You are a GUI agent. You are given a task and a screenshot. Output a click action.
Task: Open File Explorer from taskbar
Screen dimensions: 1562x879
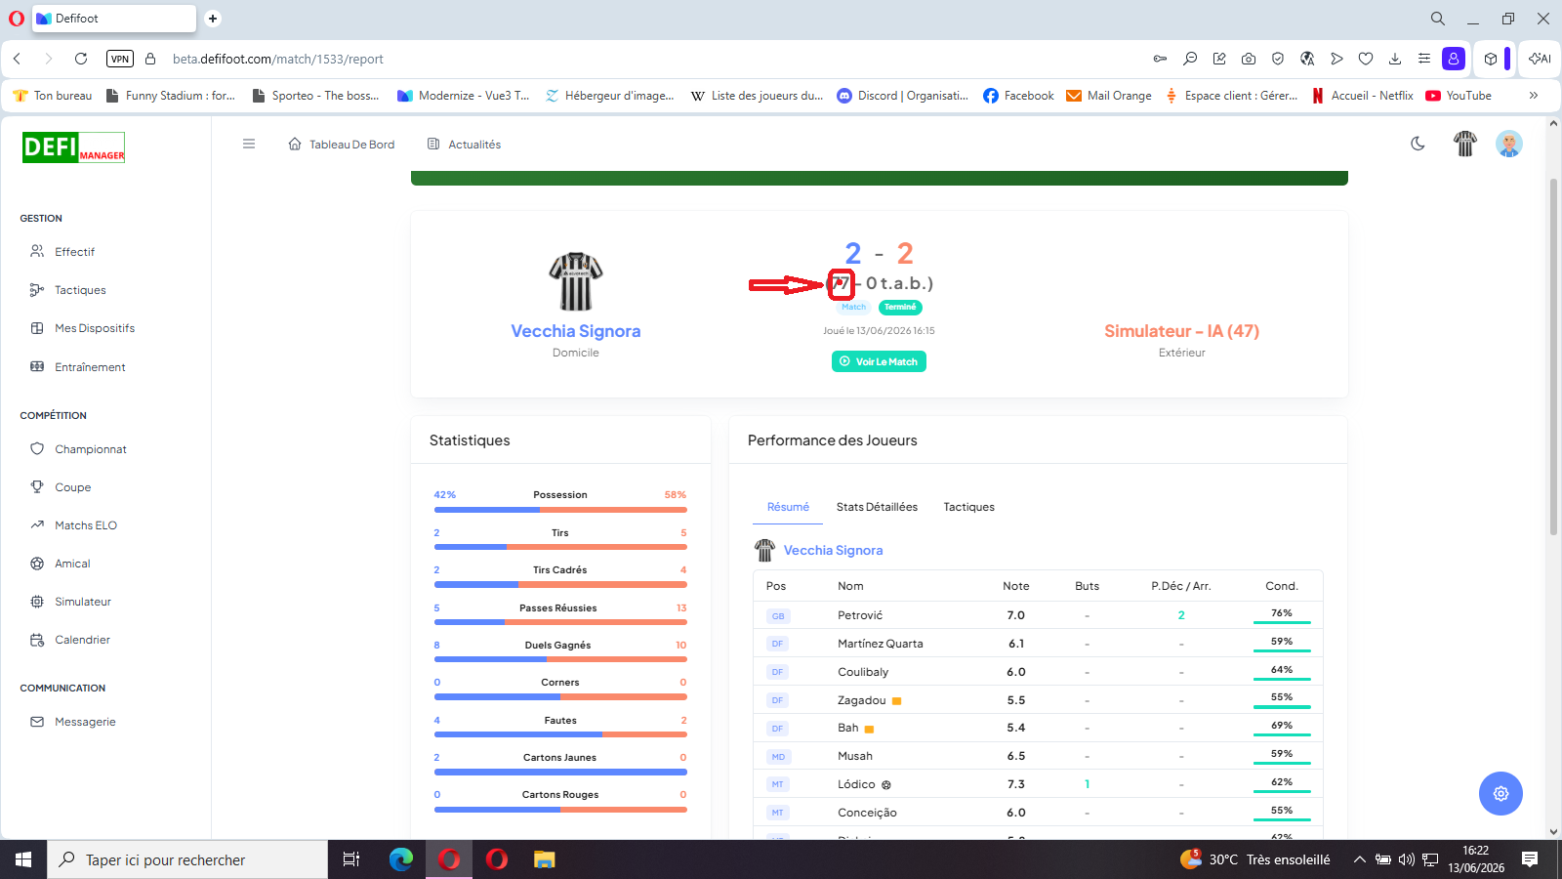pos(545,859)
